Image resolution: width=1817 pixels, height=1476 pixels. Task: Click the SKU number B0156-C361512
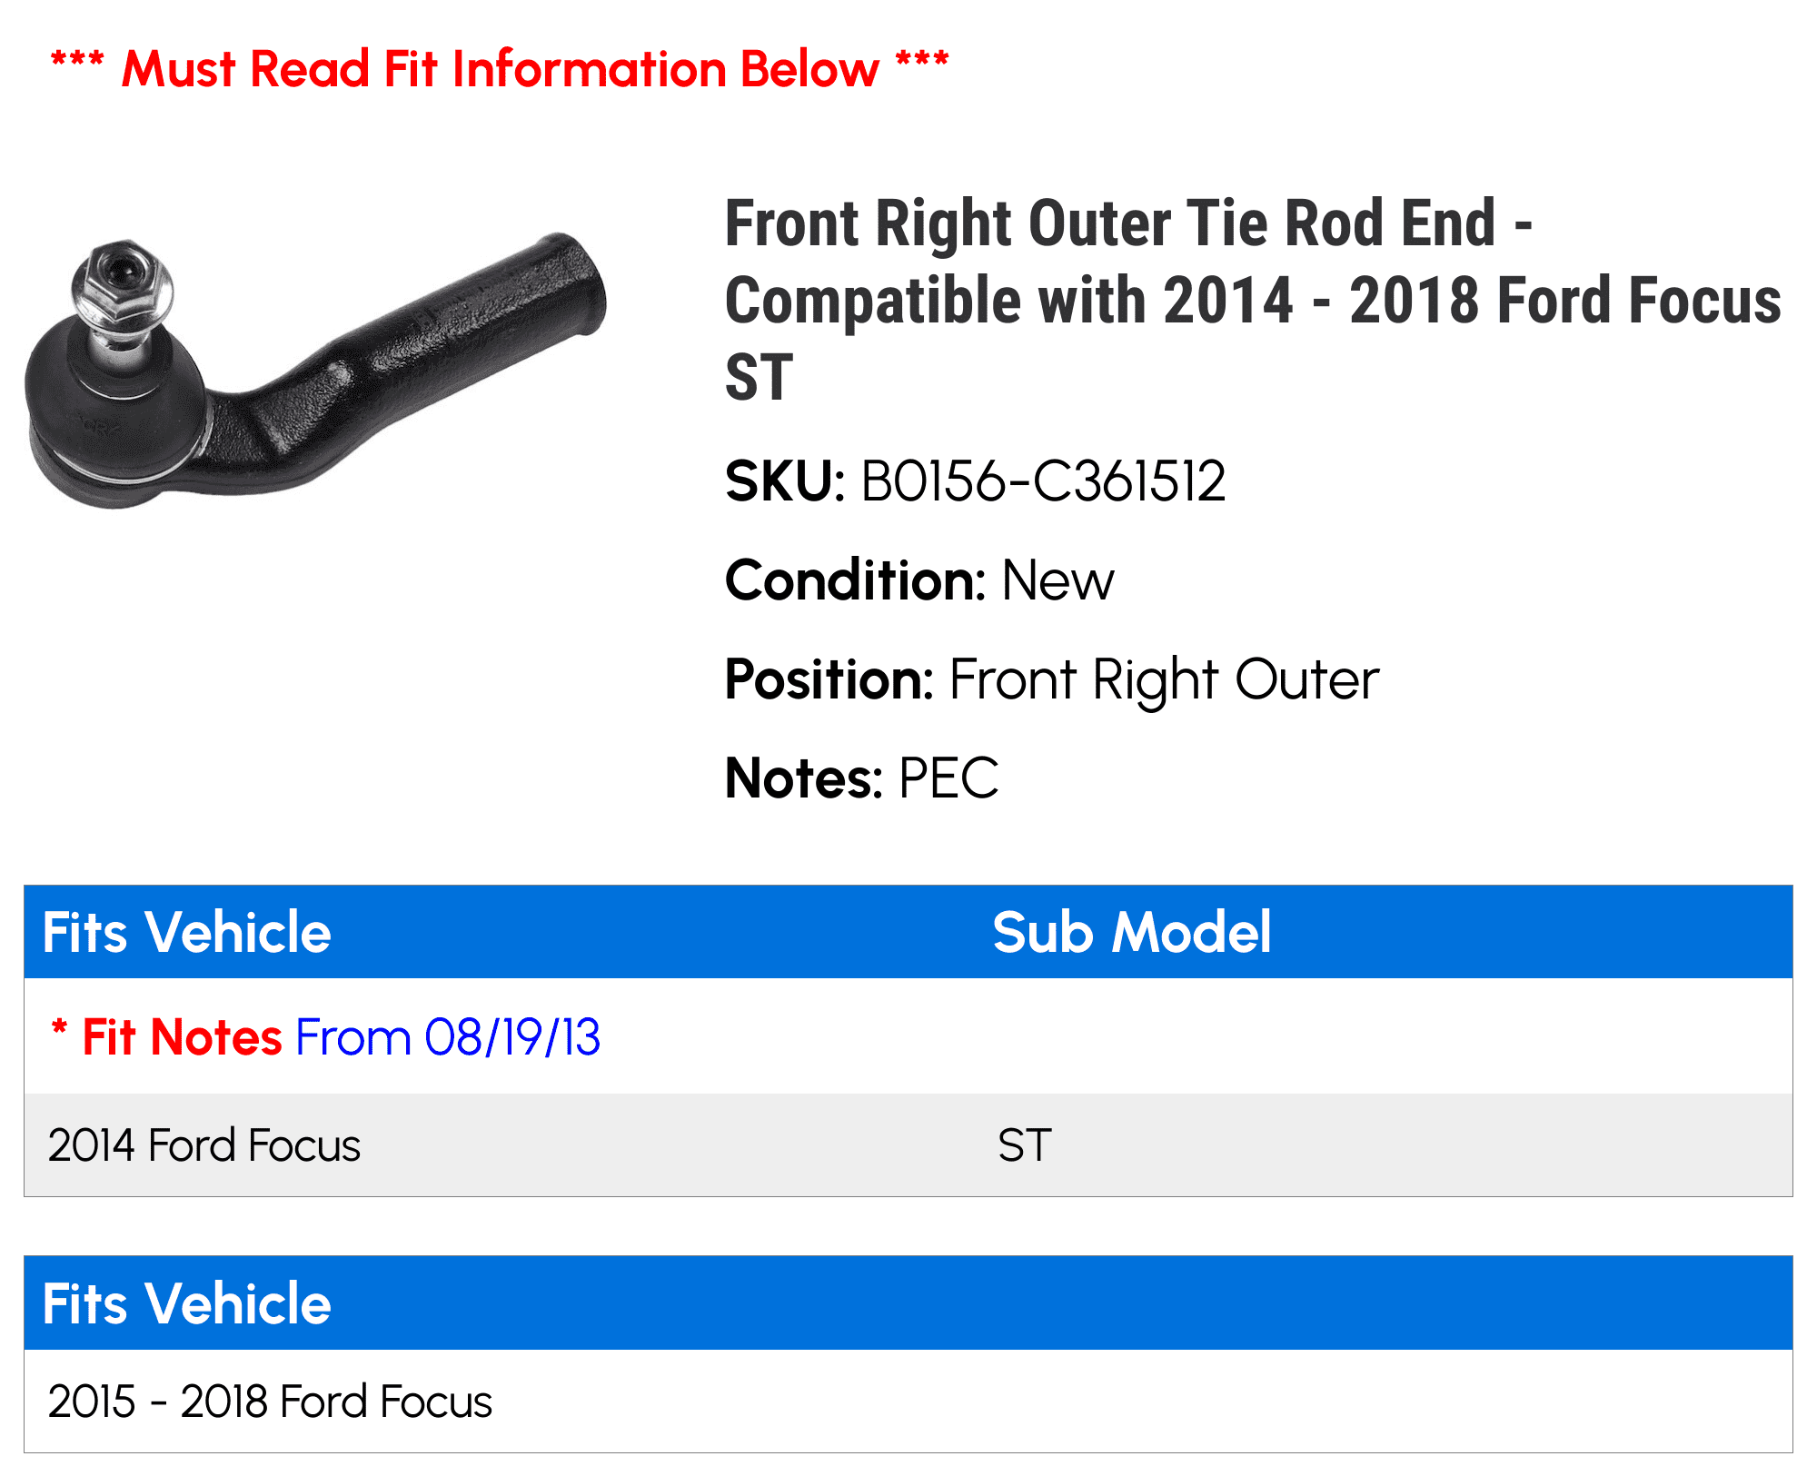[x=1042, y=481]
